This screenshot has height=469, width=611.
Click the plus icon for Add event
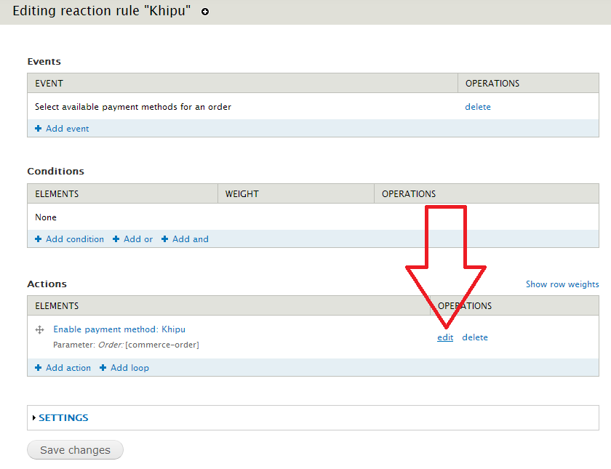[39, 129]
